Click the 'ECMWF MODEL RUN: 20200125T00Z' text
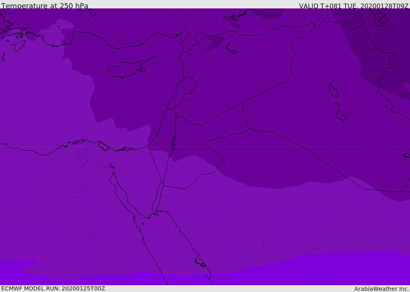 [53, 289]
